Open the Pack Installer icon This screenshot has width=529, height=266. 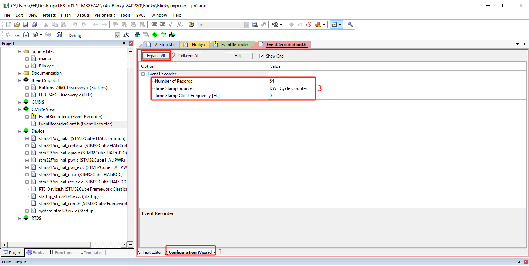click(172, 35)
